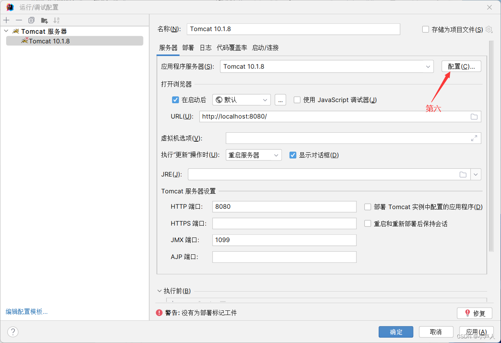Switch to the 部署 tab
The height and width of the screenshot is (343, 501).
point(188,48)
